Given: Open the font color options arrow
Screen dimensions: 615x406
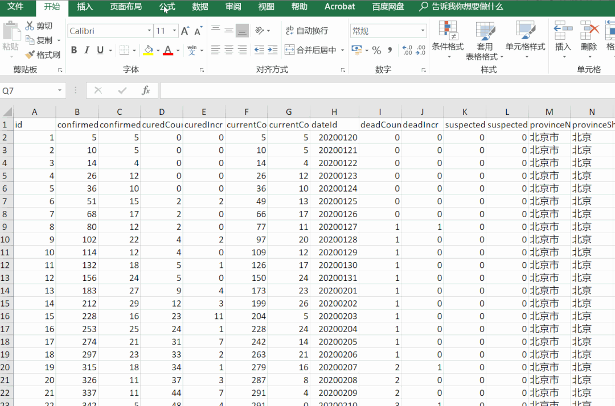Looking at the screenshot, I should tap(178, 51).
